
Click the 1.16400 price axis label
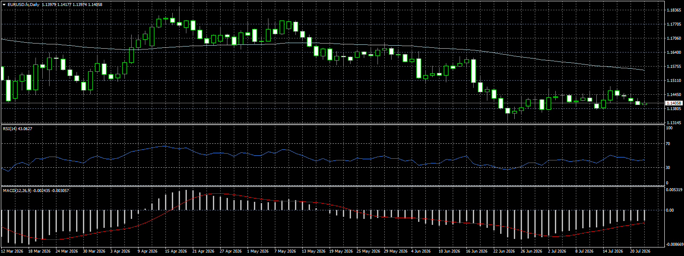[x=674, y=52]
